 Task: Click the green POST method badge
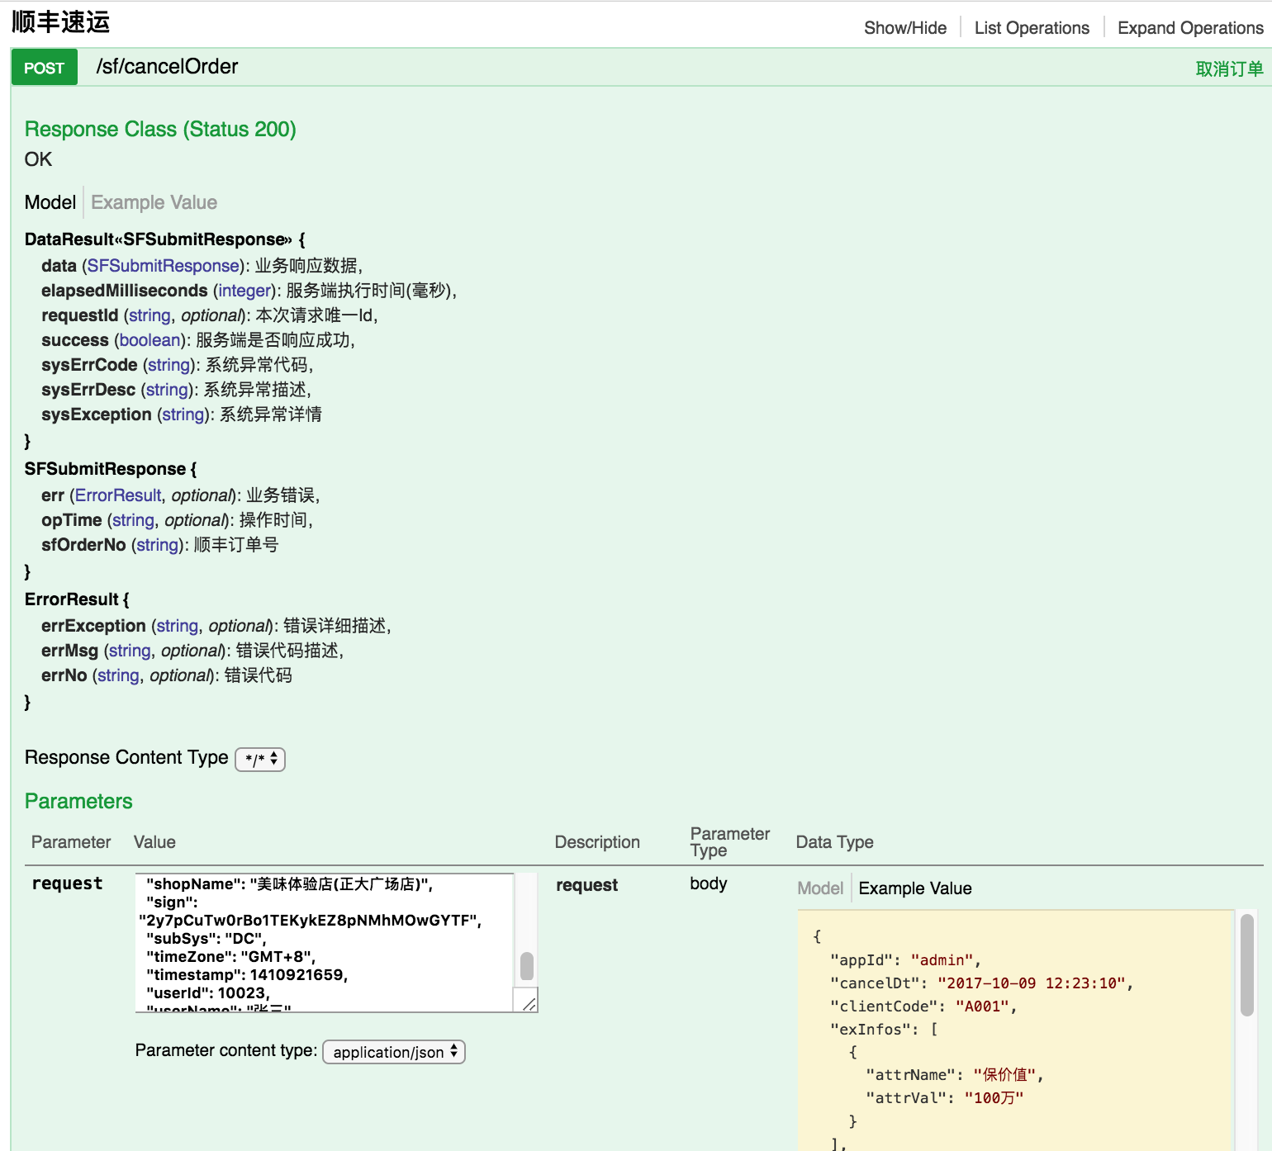44,68
